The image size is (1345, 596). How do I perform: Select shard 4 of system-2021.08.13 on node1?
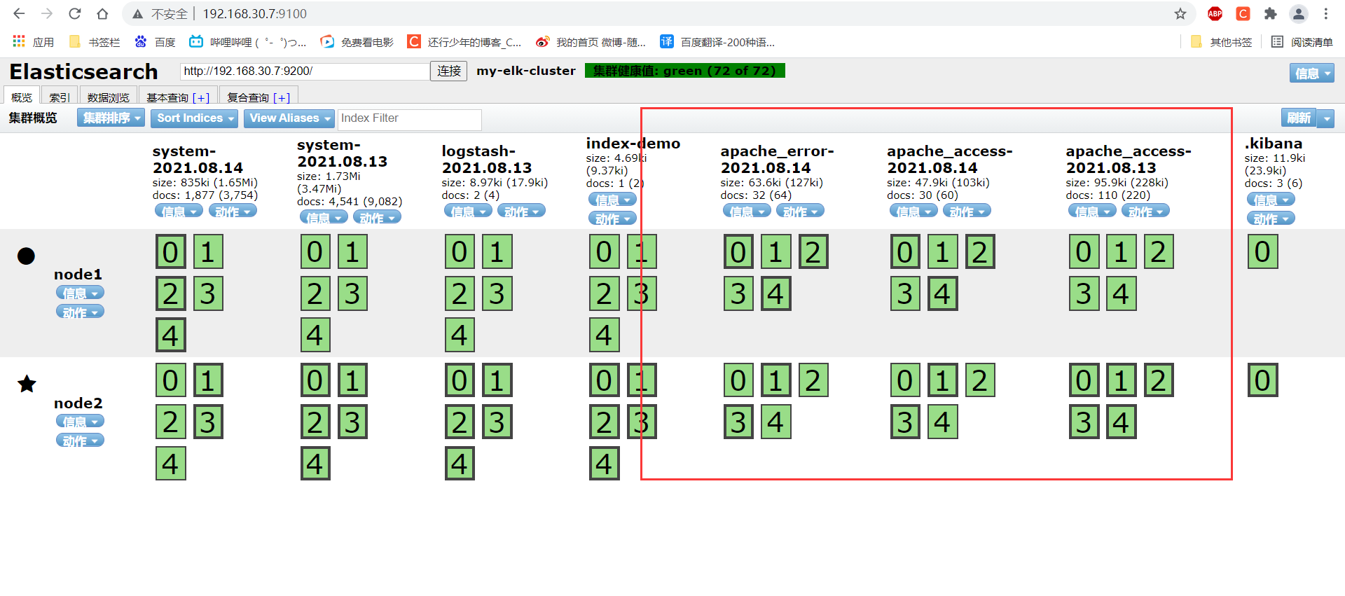click(x=315, y=335)
